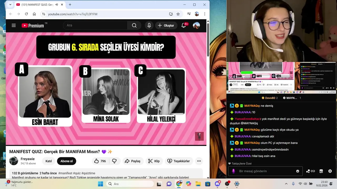Open Chrome tab search dropdown
This screenshot has height=189, width=337.
point(10,5)
